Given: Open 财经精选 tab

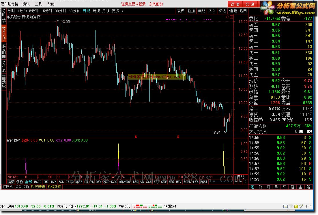Looking at the screenshot, I should (x=38, y=187).
